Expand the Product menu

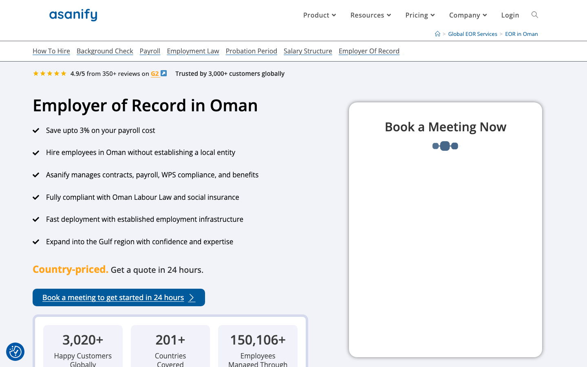(x=320, y=15)
